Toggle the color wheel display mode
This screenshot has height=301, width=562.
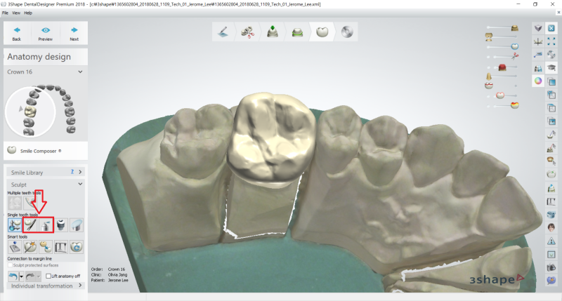[538, 81]
